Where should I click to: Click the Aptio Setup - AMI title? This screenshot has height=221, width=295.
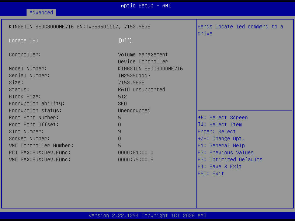tap(146, 6)
